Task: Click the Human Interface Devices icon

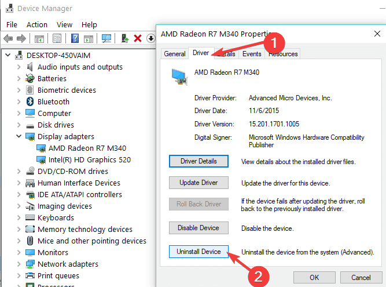Action: (30, 183)
